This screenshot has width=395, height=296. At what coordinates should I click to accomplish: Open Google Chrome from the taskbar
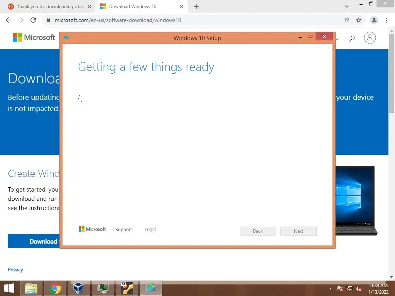point(55,288)
